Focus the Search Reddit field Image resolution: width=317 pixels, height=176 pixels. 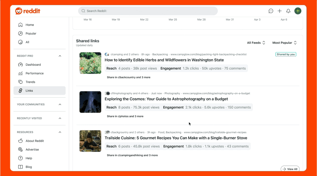tap(148, 11)
